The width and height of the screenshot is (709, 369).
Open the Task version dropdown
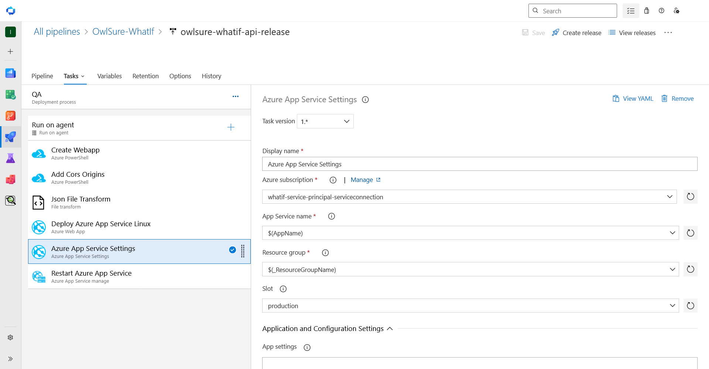pos(325,121)
